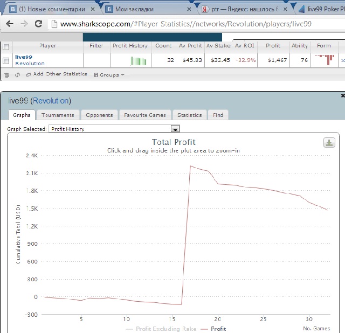Open the Find tab
The image size is (345, 333).
[218, 115]
